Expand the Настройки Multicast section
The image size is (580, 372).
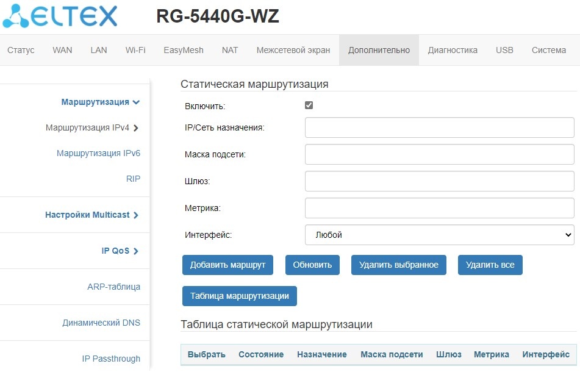[x=91, y=215]
